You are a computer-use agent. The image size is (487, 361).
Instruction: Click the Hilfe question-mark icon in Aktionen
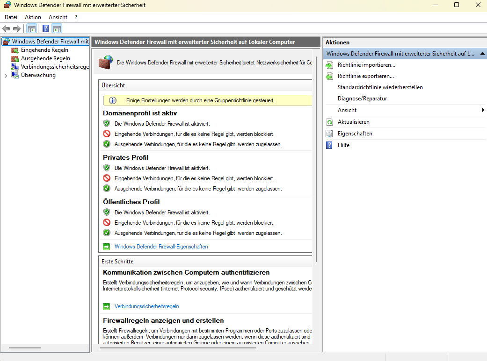(329, 145)
